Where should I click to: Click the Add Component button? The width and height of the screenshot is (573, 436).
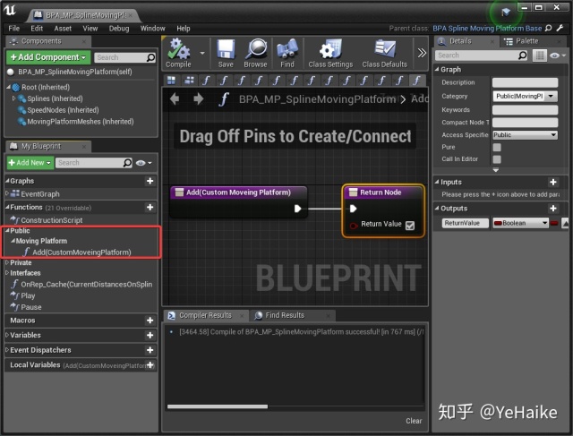coord(48,57)
